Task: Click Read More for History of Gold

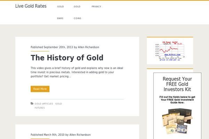Action: 40,89
